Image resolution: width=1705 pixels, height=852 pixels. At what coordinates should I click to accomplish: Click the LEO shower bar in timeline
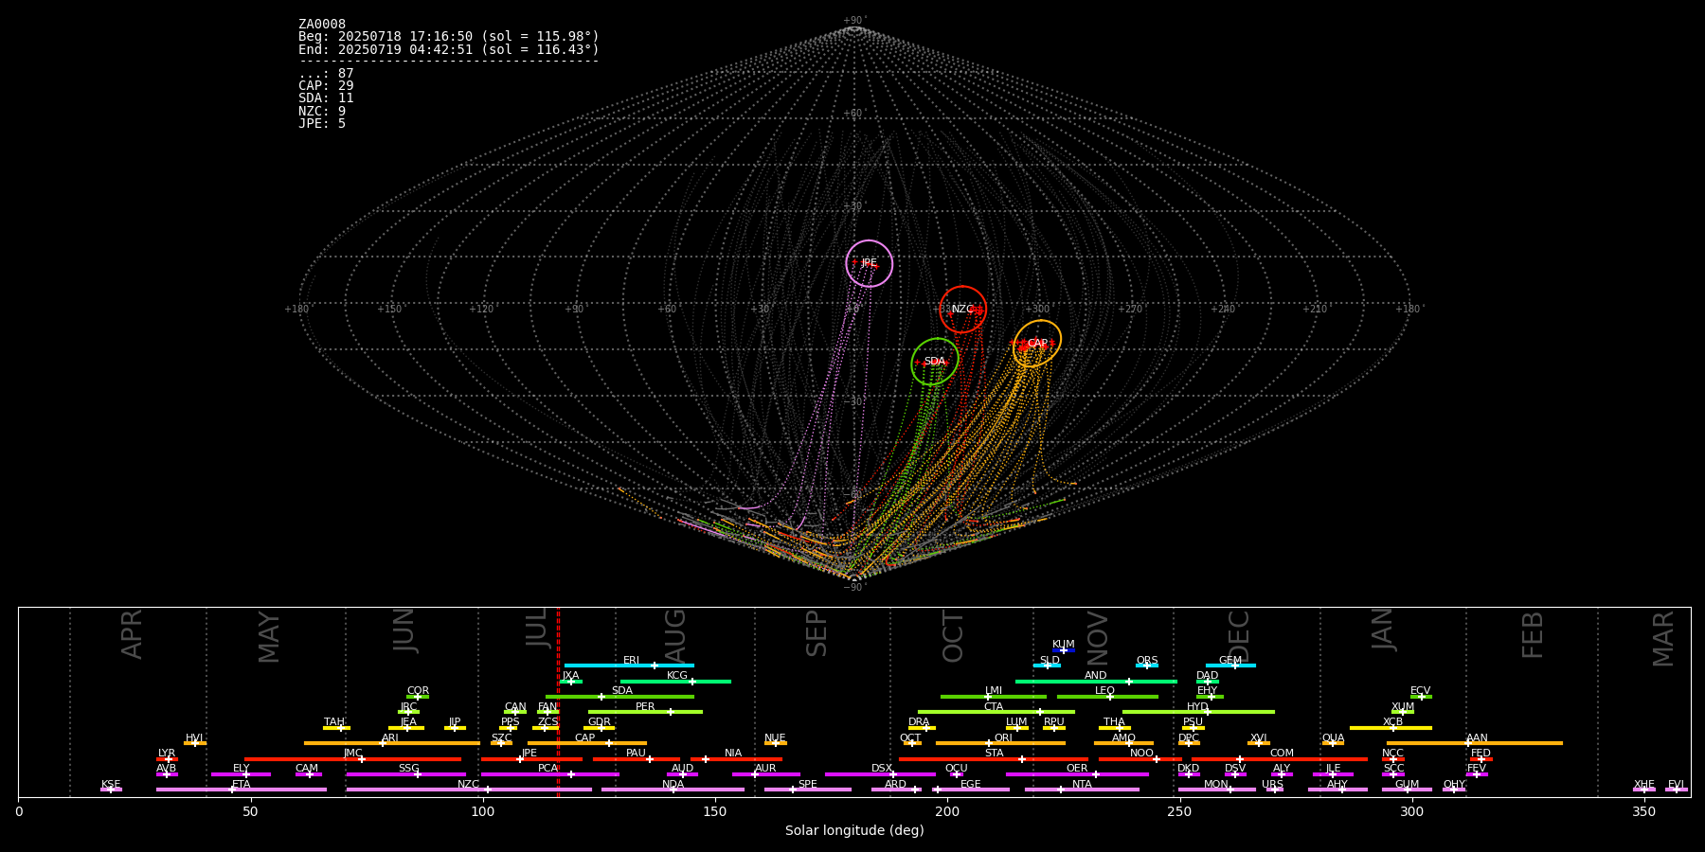click(x=1107, y=697)
